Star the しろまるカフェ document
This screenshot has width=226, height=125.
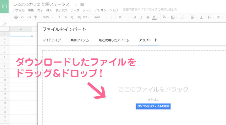76,4
